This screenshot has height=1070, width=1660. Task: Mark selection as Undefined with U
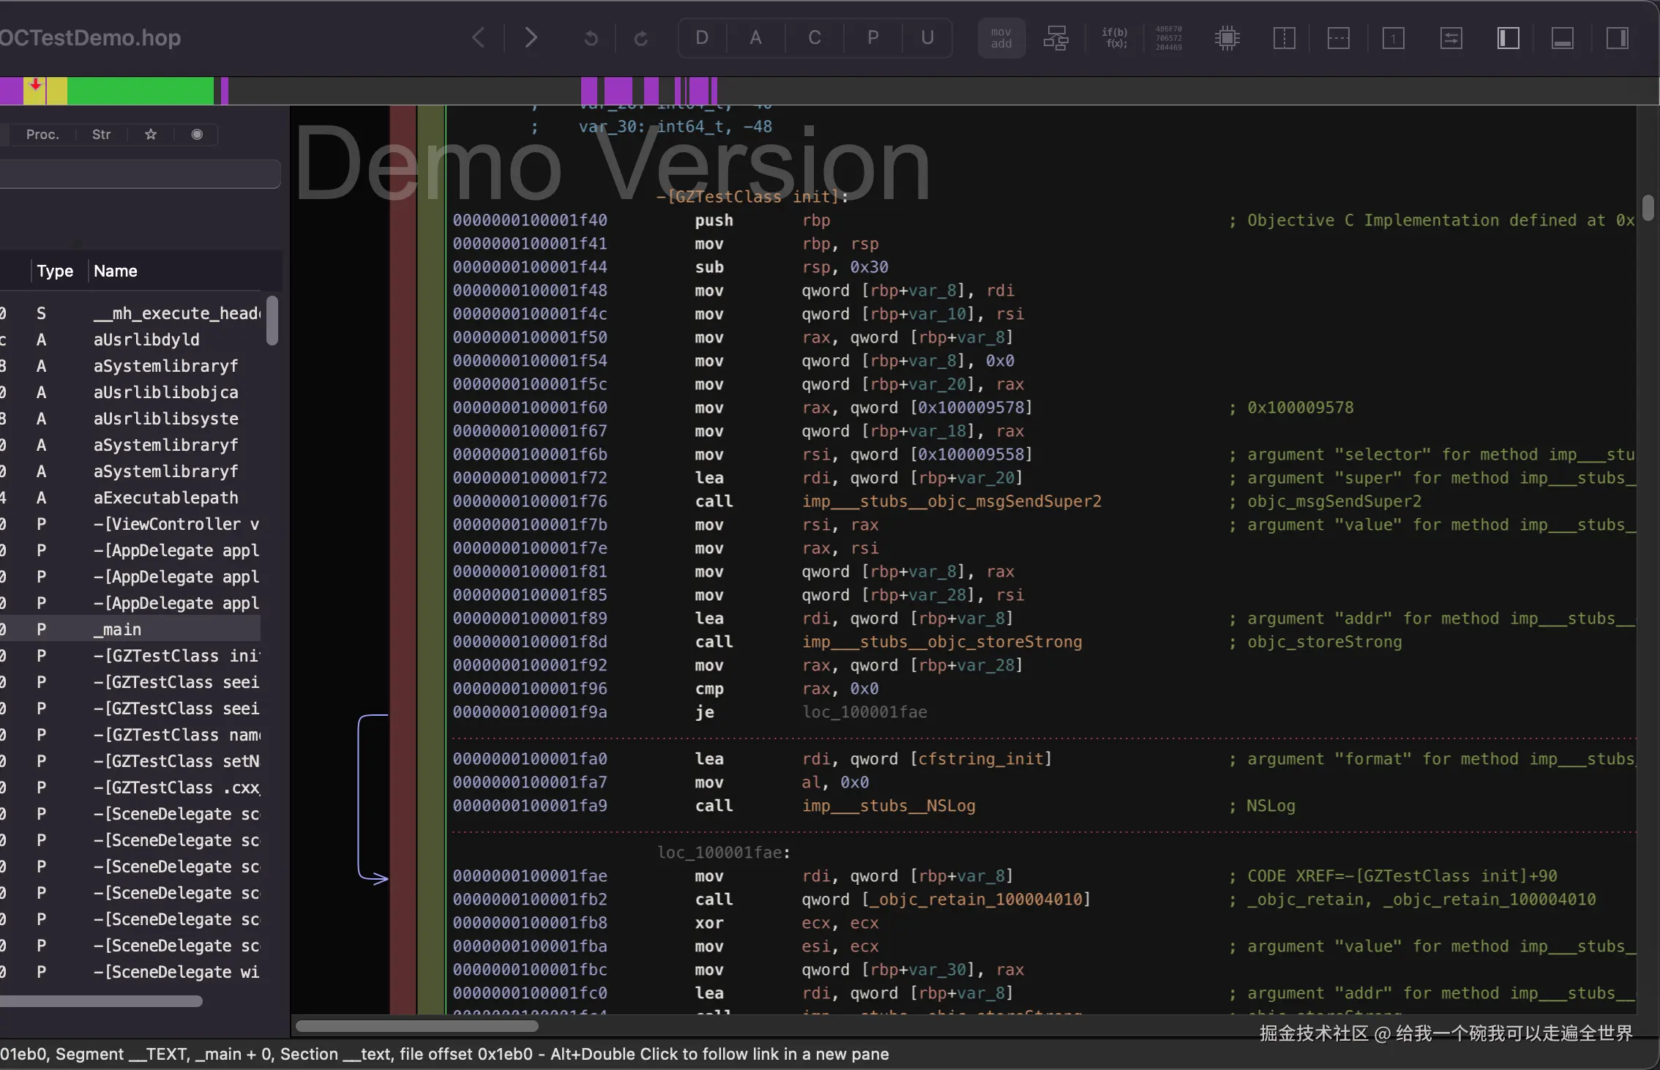click(927, 38)
